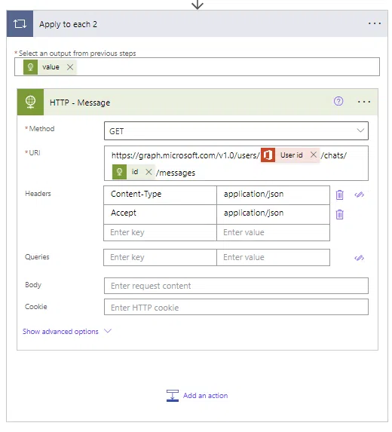
Task: Click the Accept application/json value field
Action: point(273,214)
